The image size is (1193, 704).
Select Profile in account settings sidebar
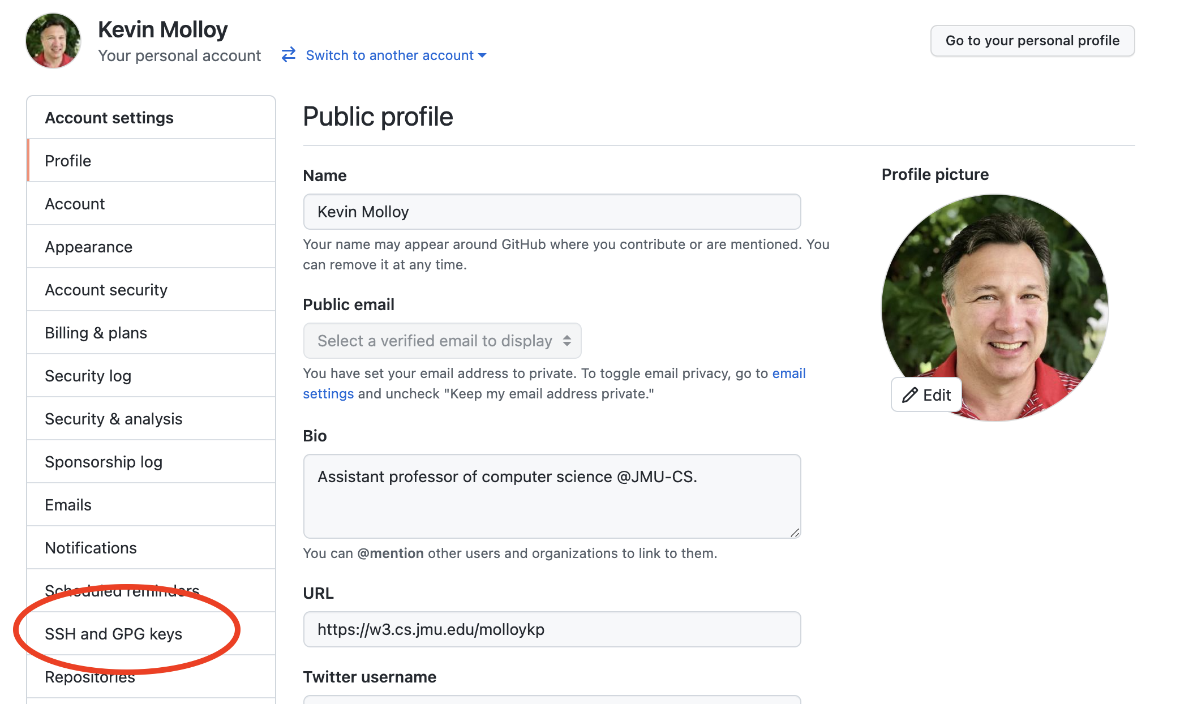tap(68, 161)
